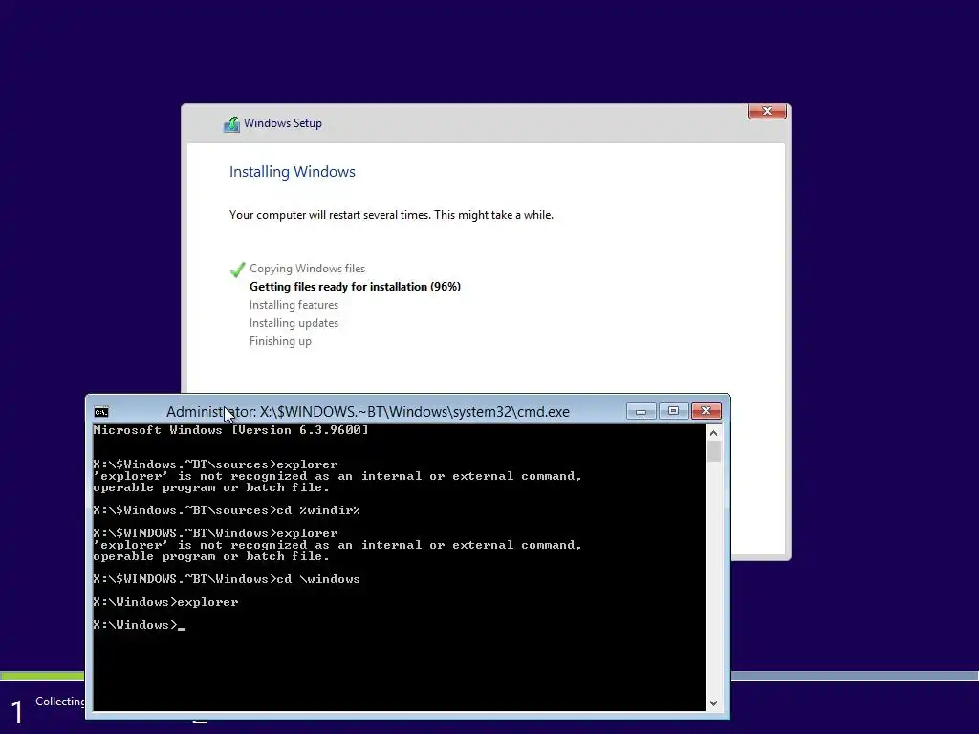Minimize the Administrator cmd.exe window

click(641, 411)
